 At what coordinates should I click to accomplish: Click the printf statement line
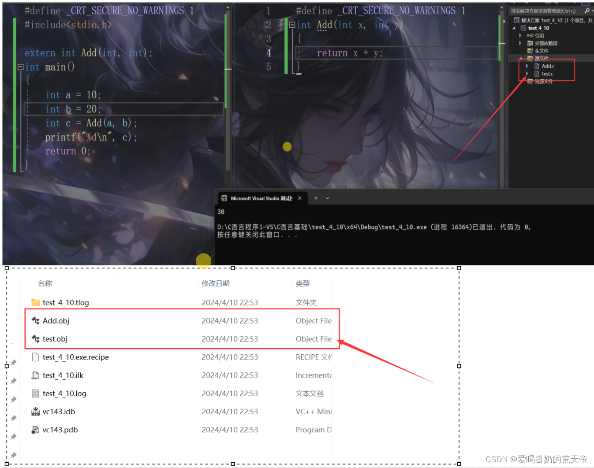coord(91,137)
